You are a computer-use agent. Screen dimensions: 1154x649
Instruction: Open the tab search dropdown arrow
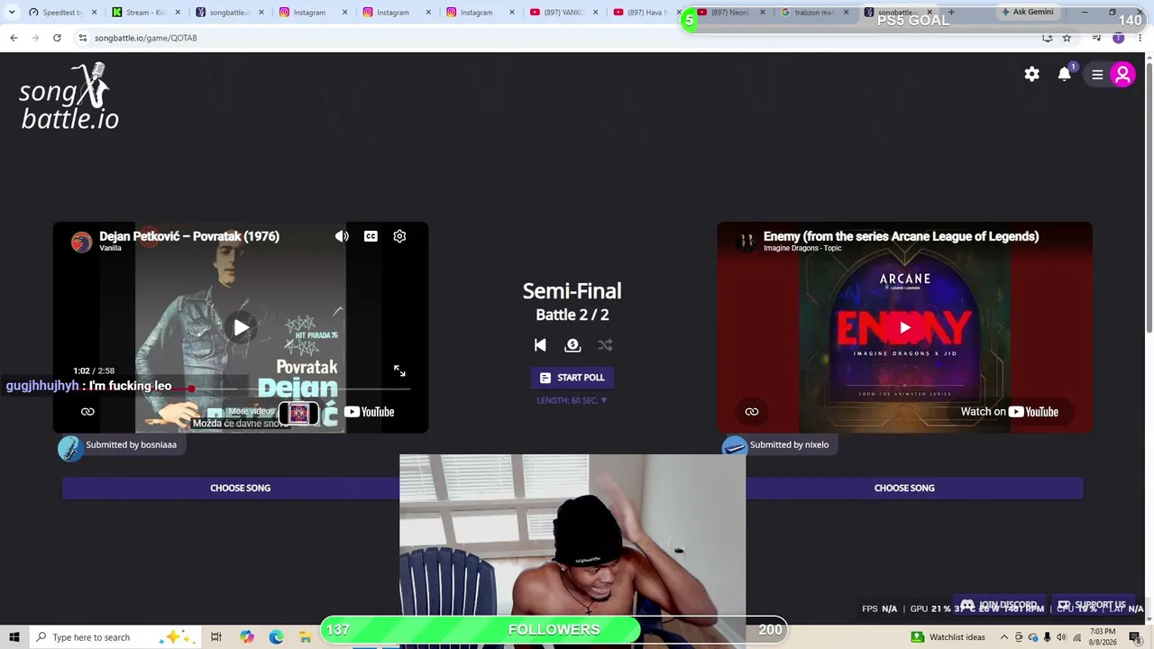coord(12,13)
